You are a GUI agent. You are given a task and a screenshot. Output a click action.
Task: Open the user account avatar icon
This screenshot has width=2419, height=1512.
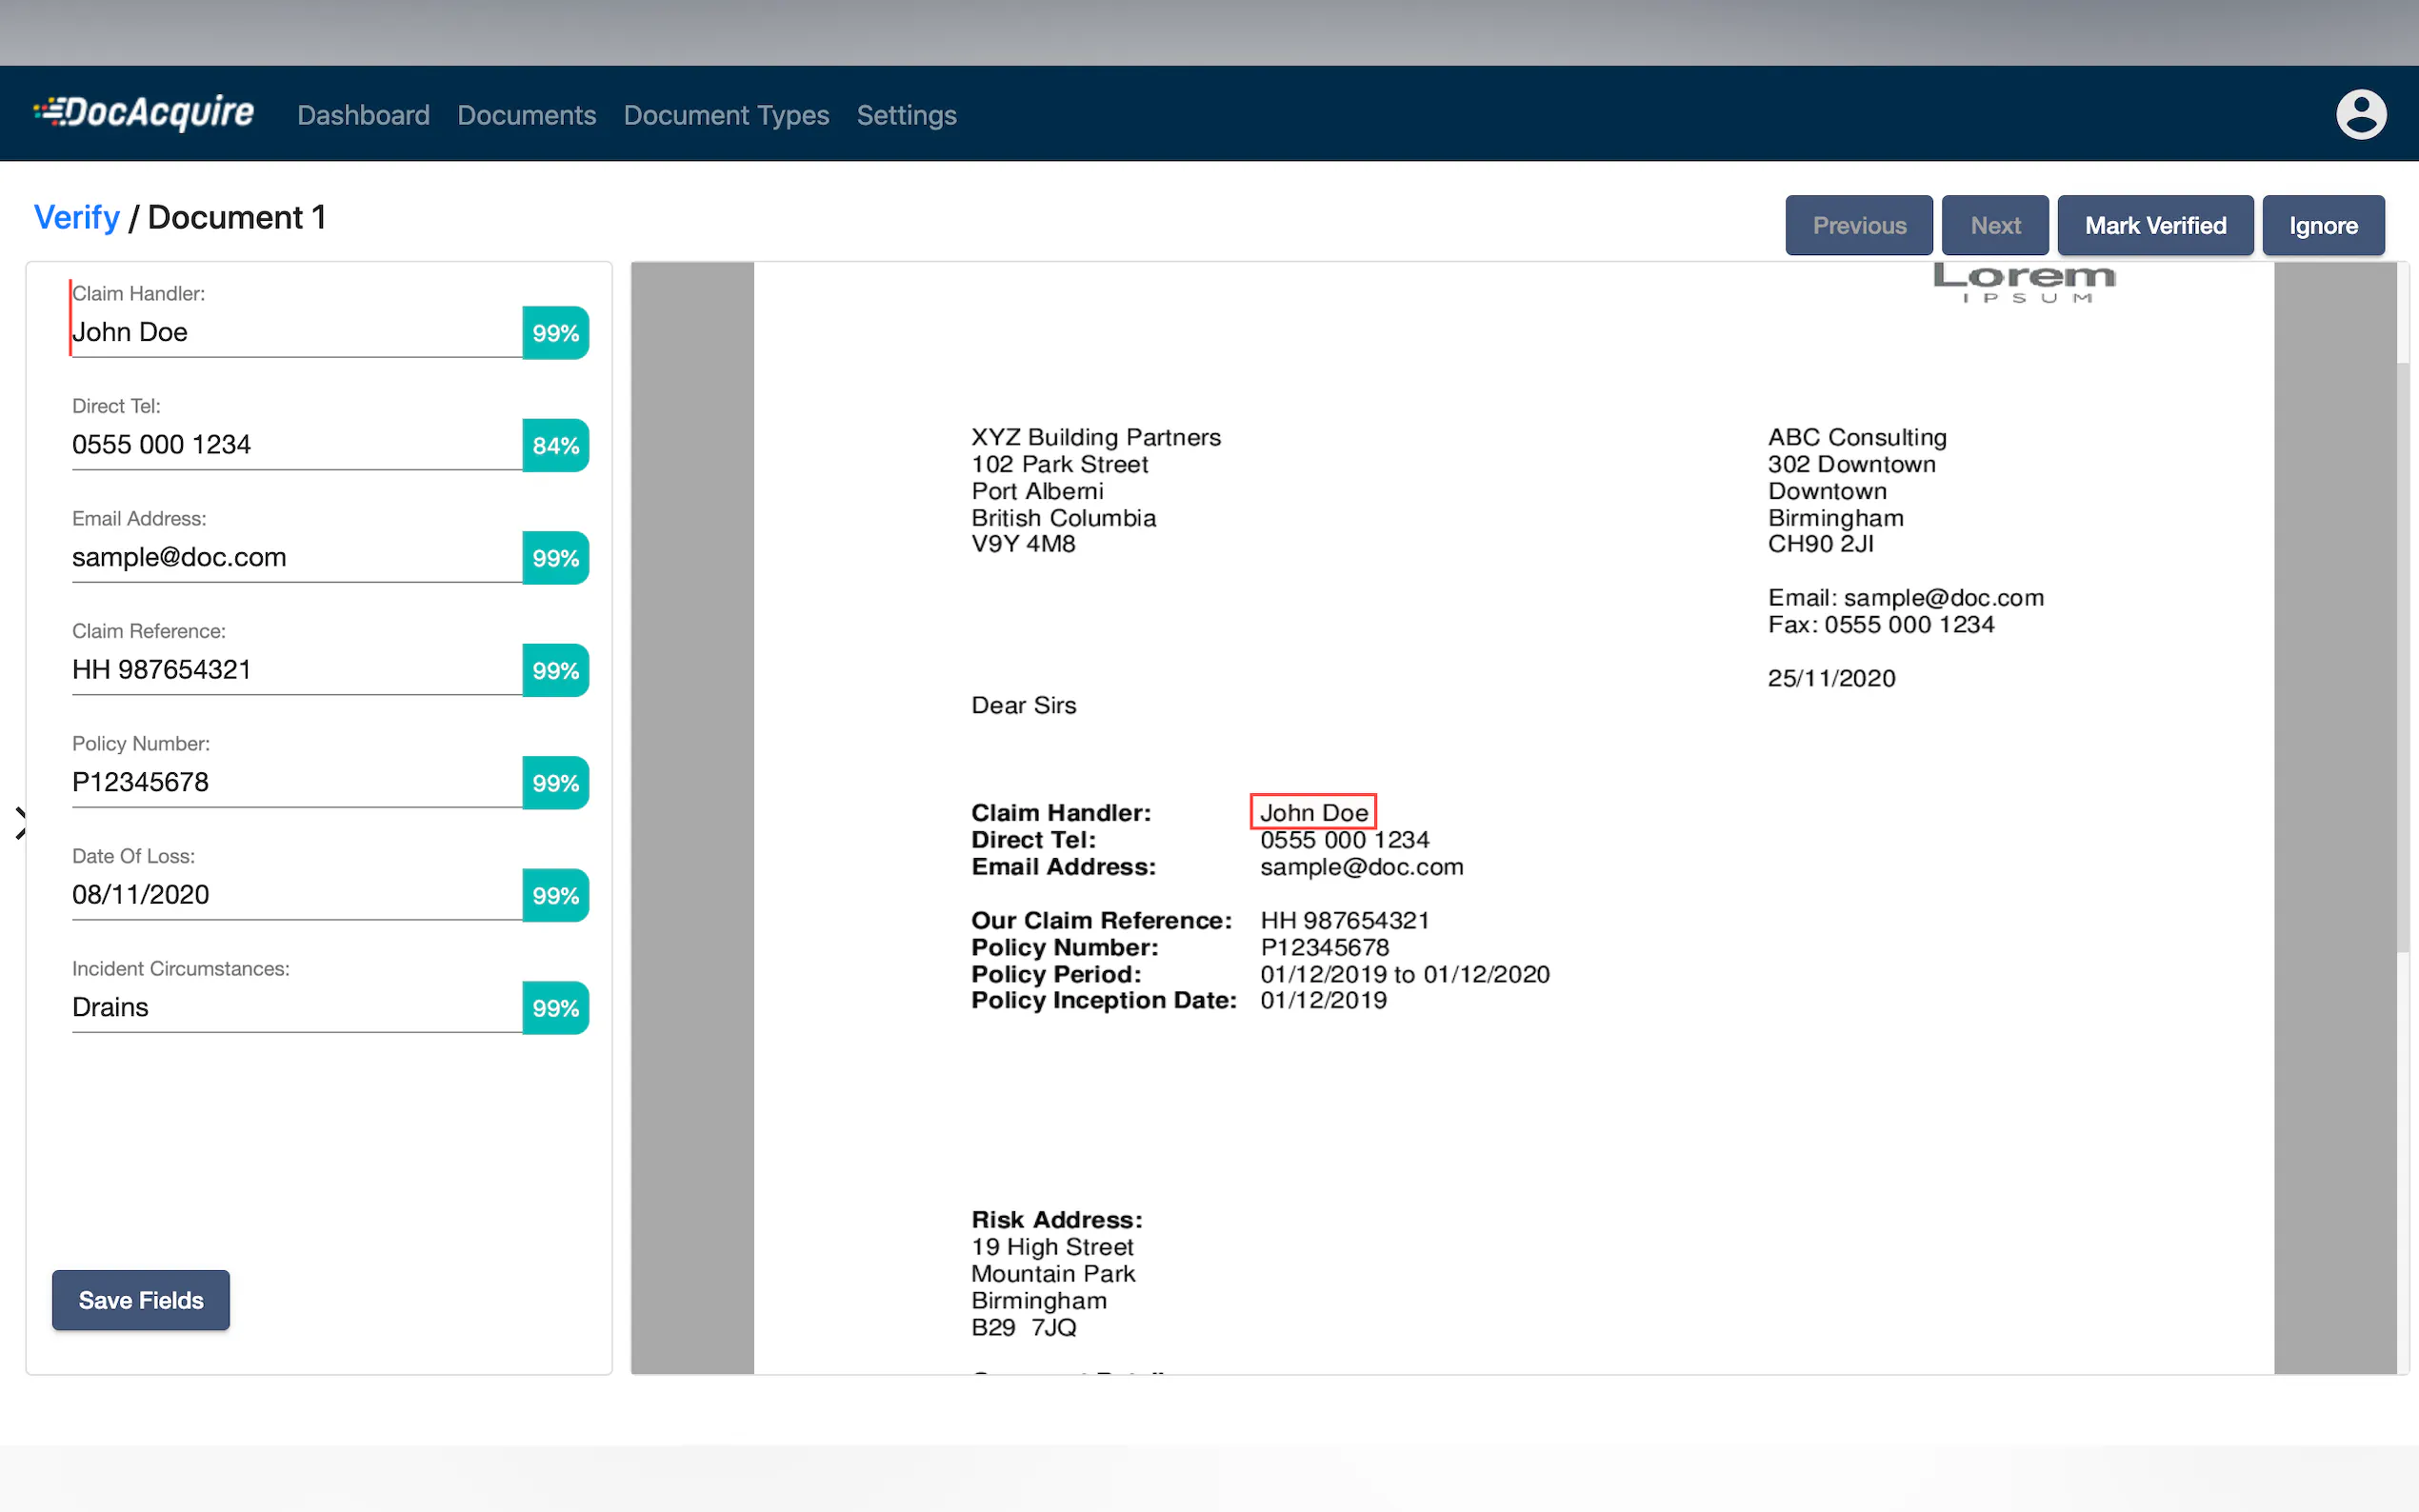[x=2360, y=114]
